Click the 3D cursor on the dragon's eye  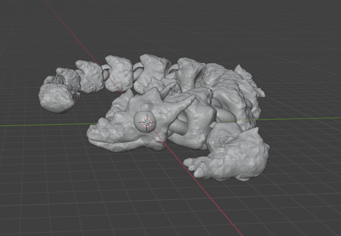pyautogui.click(x=147, y=122)
